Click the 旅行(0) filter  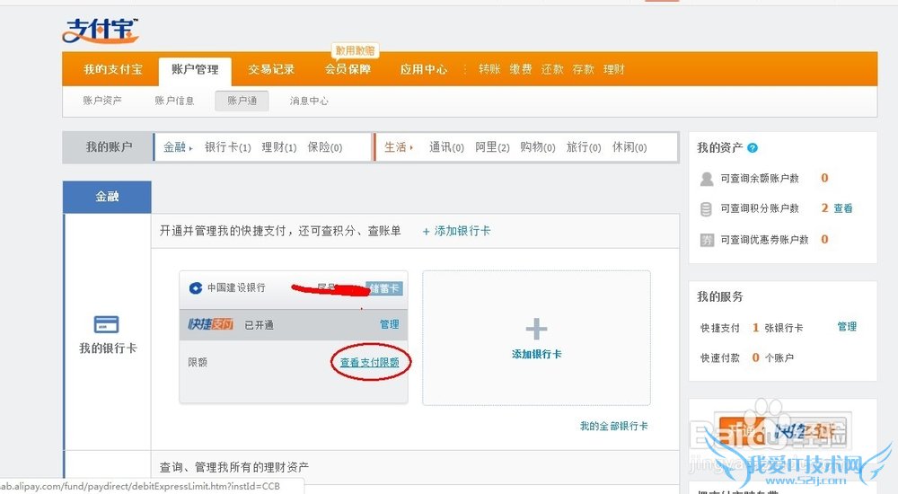pos(584,147)
